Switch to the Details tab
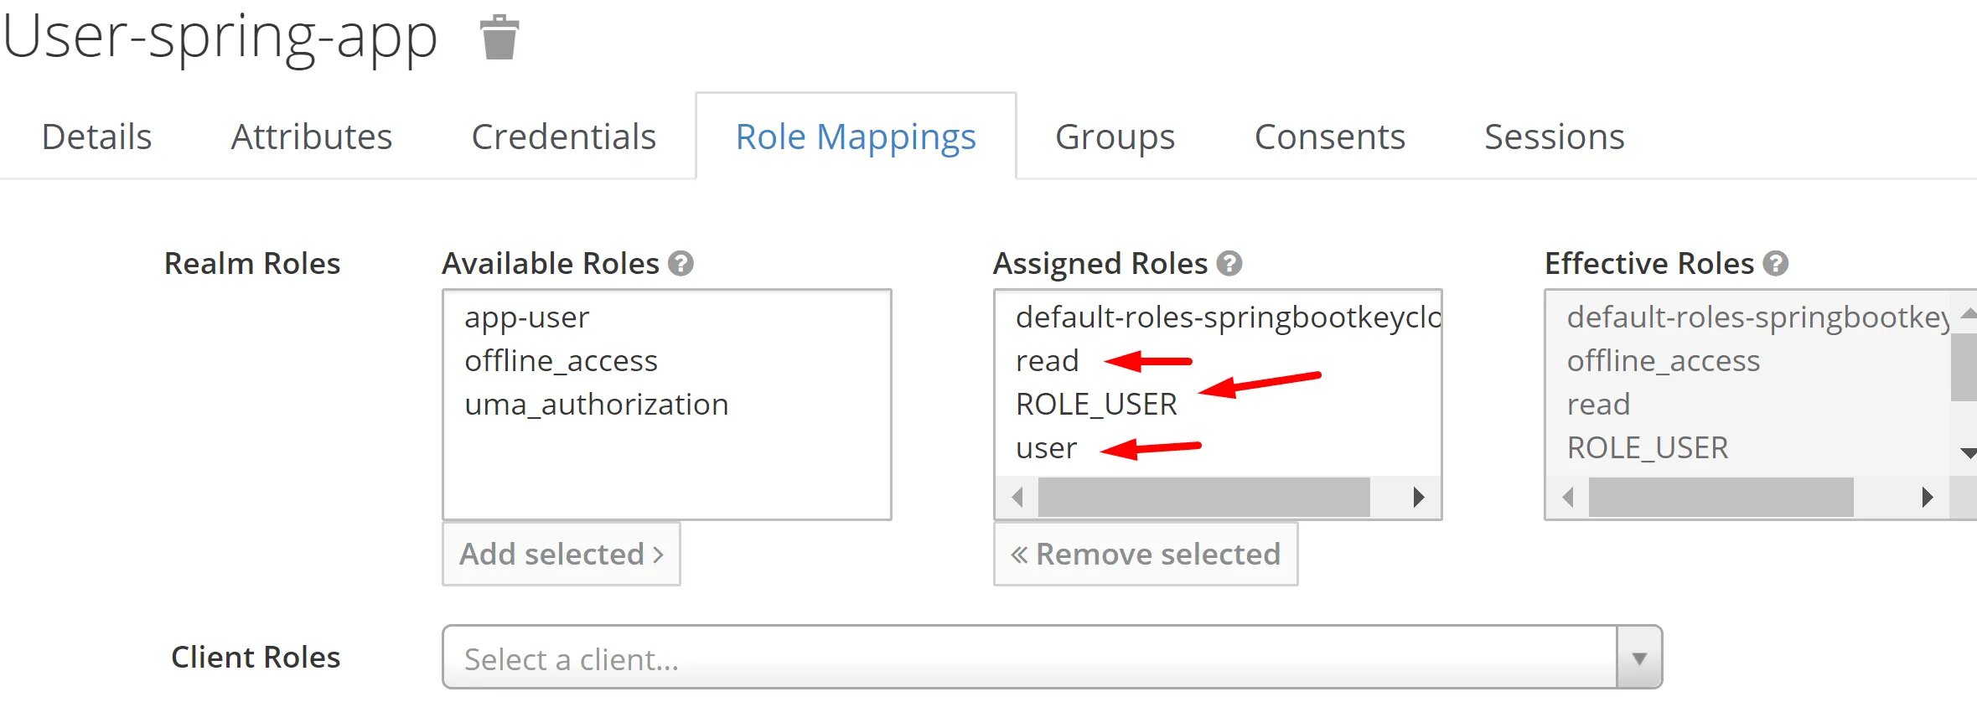 pos(96,137)
